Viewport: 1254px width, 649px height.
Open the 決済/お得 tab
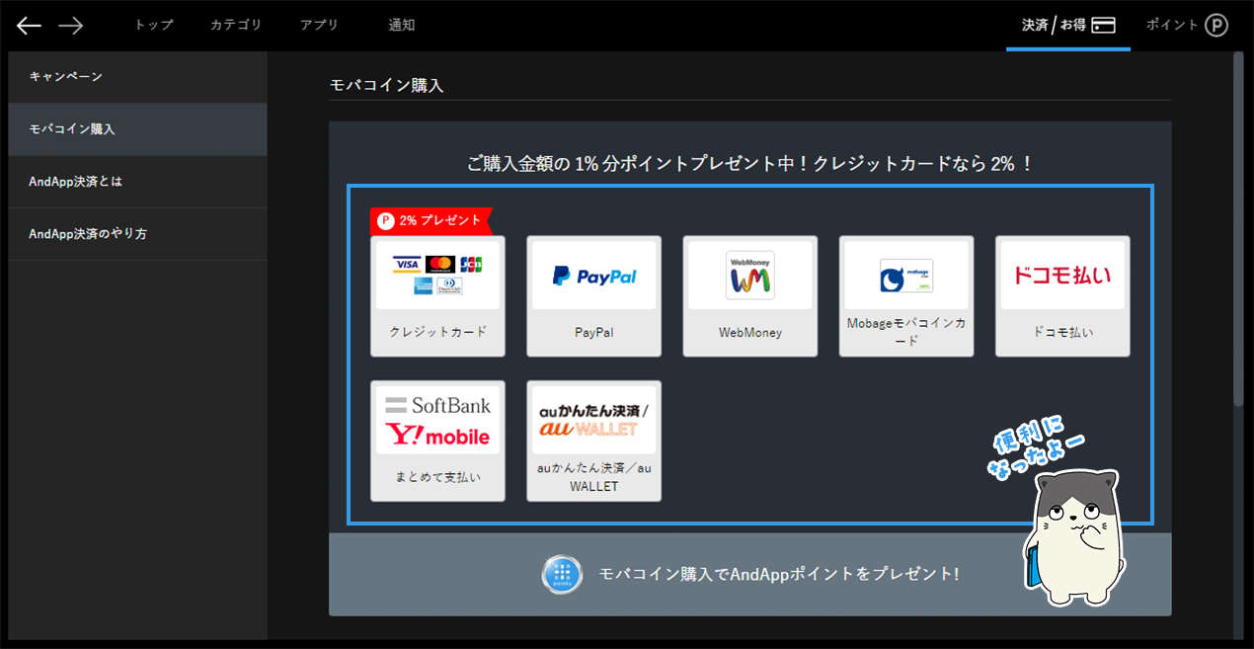pyautogui.click(x=1067, y=26)
